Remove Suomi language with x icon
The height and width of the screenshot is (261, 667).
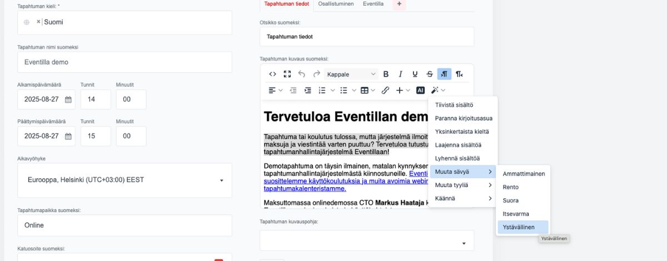click(x=38, y=22)
